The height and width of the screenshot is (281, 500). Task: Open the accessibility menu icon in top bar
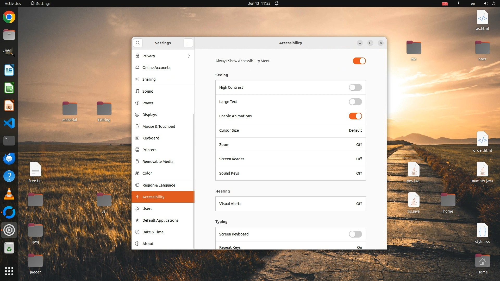point(459,3)
